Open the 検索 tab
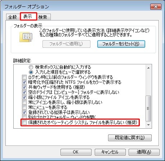 click(43, 17)
